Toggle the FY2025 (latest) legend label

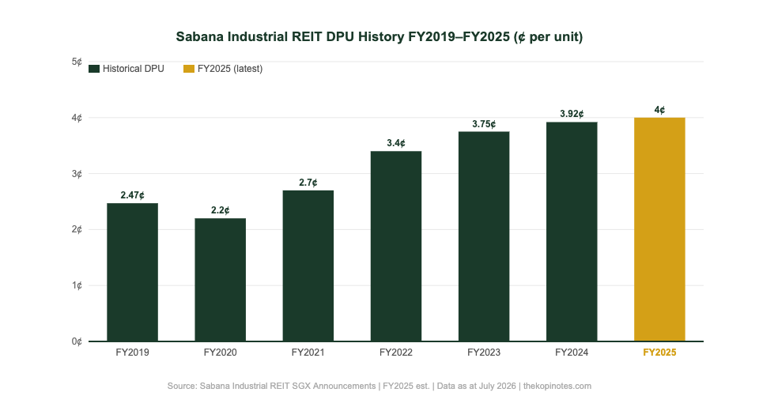point(230,69)
